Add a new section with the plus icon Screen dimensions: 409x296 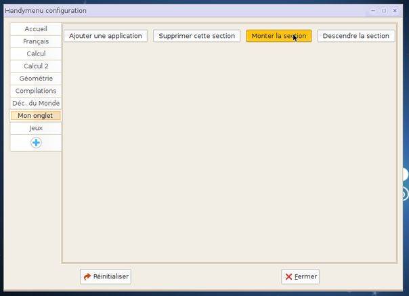coord(36,143)
